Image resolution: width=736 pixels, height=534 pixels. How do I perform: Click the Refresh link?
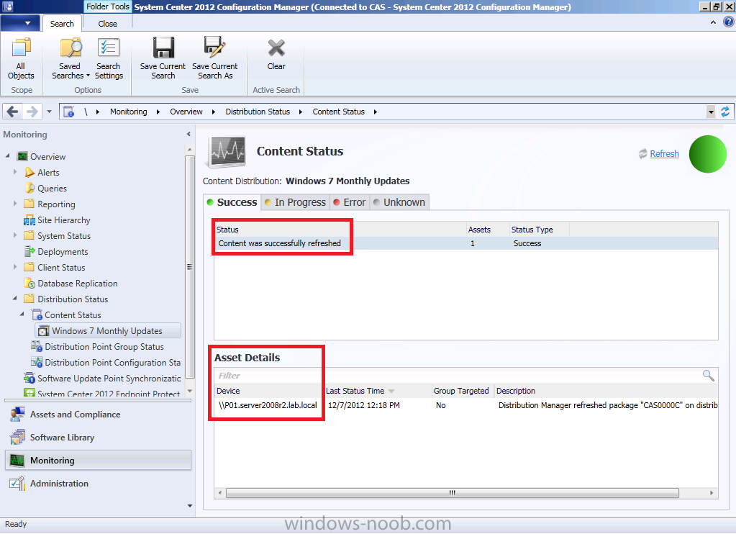664,153
